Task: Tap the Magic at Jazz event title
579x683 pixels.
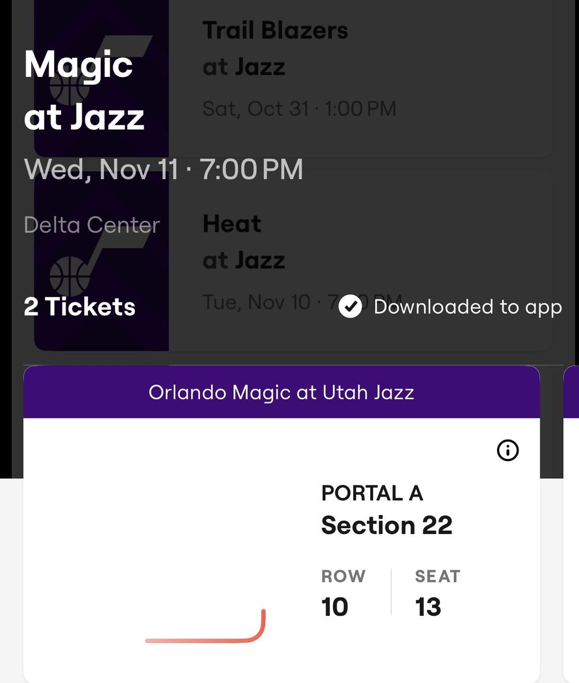Action: pos(84,91)
